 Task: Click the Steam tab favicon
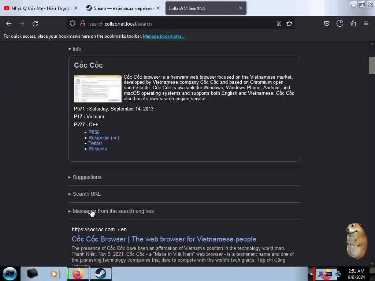point(89,8)
